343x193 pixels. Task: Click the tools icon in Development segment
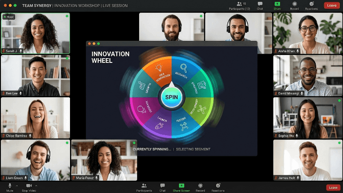coord(202,110)
